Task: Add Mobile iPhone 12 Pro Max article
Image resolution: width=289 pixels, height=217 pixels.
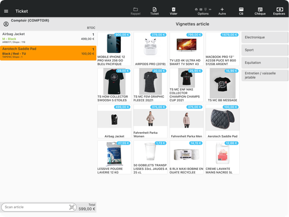Action: point(114,49)
